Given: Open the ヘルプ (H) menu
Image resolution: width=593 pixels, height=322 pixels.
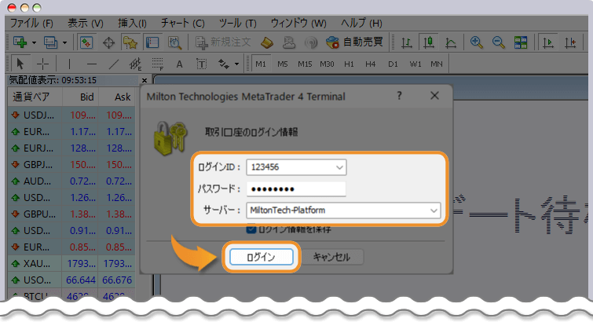Looking at the screenshot, I should coord(361,23).
